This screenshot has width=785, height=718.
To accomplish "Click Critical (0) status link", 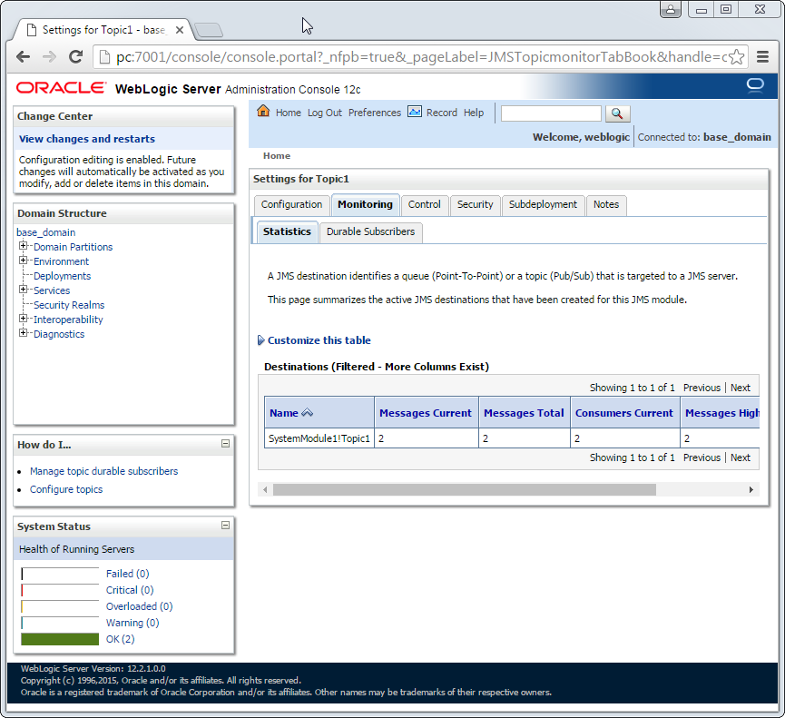I will click(130, 590).
